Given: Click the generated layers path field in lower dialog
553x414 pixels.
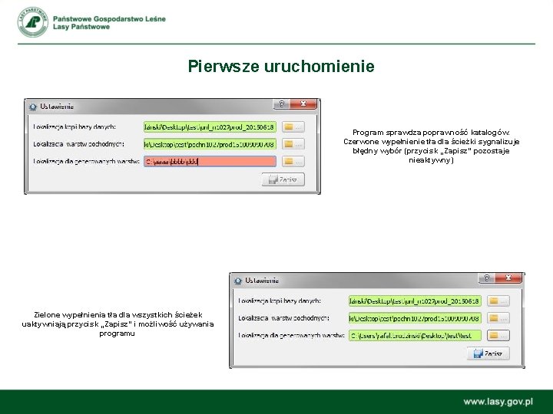Looking at the screenshot, I should click(415, 335).
